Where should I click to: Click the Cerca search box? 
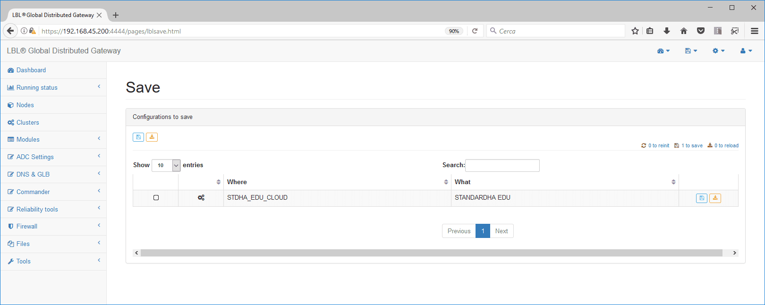click(x=556, y=31)
